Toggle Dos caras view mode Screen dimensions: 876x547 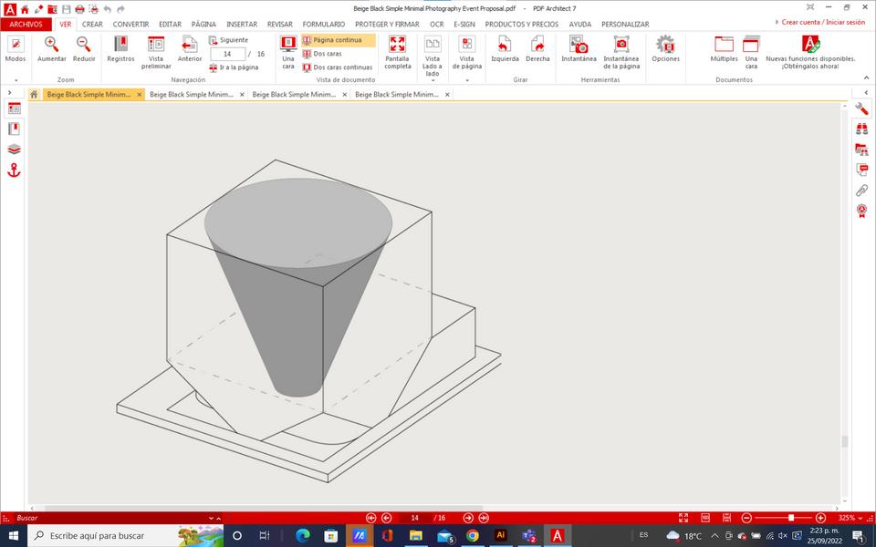pos(322,54)
